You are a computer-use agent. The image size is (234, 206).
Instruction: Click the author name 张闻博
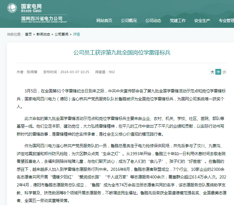32,72
